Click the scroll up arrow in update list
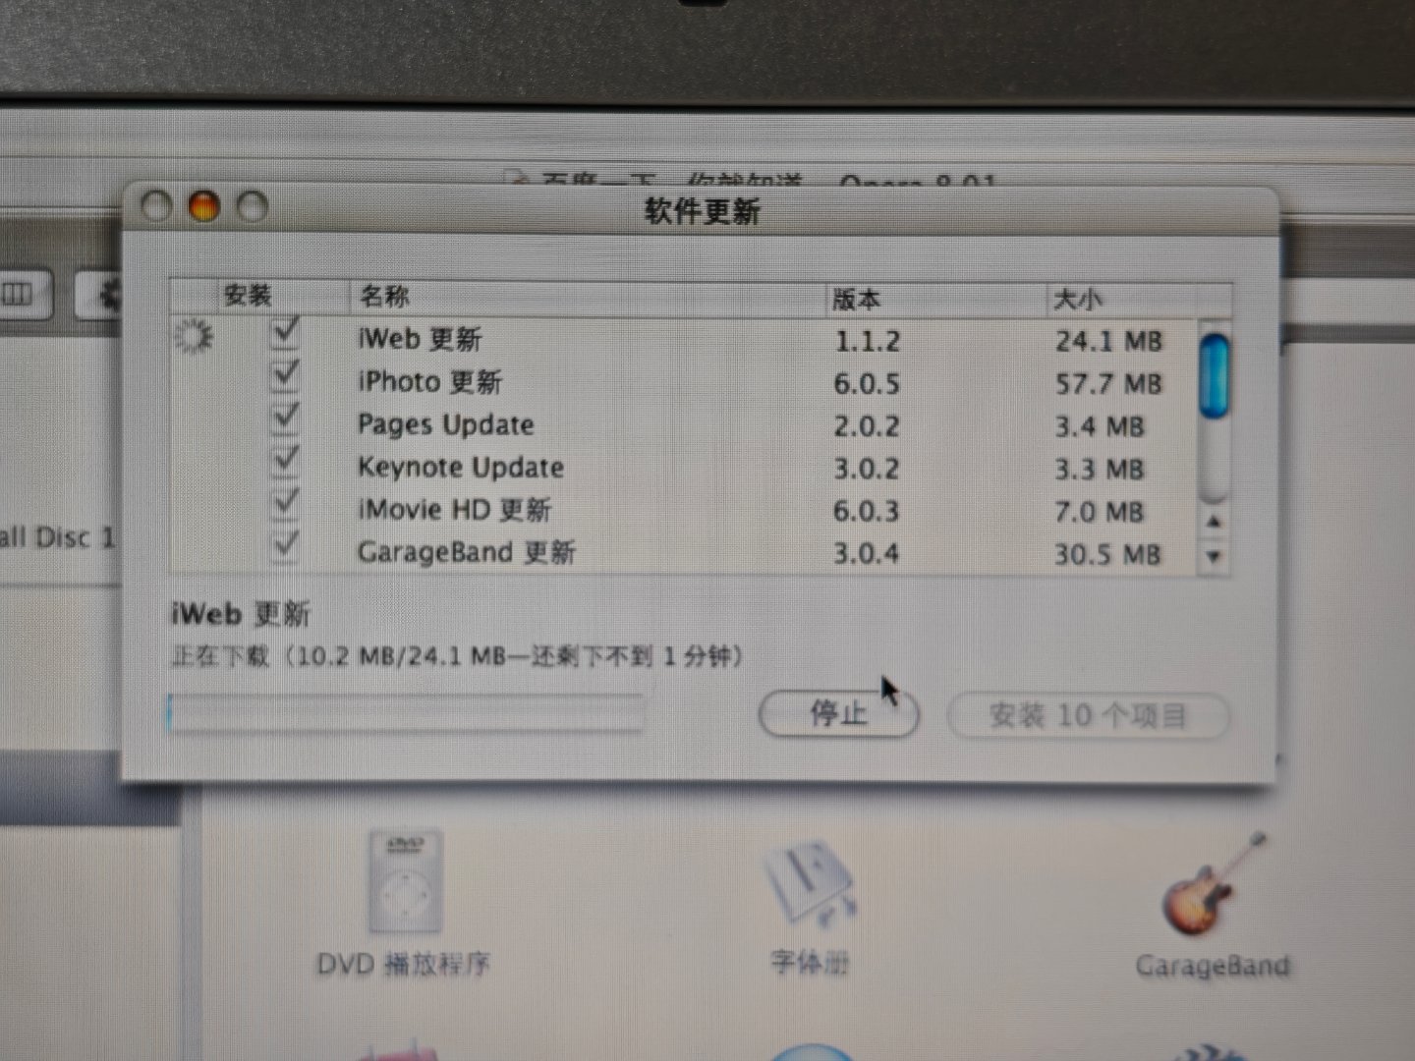1415x1061 pixels. [x=1215, y=522]
